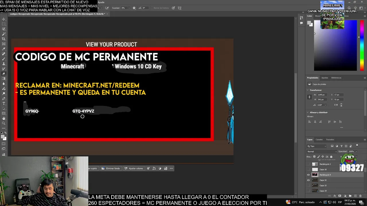Create a new layer group folder
The width and height of the screenshot is (367, 206).
pyautogui.click(x=350, y=196)
